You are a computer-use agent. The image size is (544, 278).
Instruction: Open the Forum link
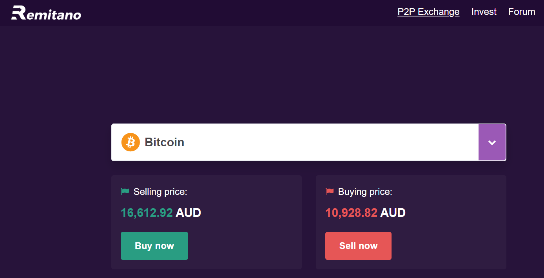tap(522, 12)
